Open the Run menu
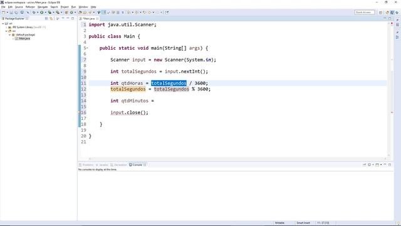Image resolution: width=401 pixels, height=226 pixels. click(x=74, y=7)
